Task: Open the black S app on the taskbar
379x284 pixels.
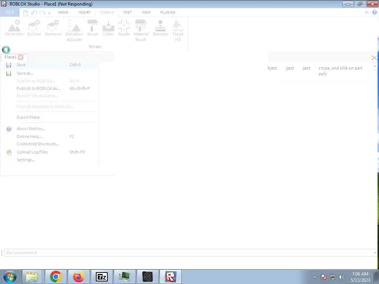Action: [x=148, y=277]
